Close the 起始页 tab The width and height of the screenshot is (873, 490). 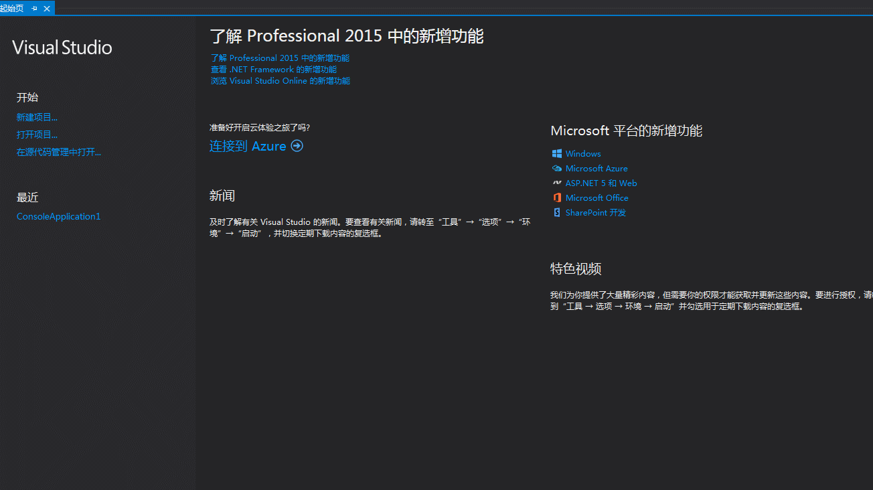click(x=46, y=8)
